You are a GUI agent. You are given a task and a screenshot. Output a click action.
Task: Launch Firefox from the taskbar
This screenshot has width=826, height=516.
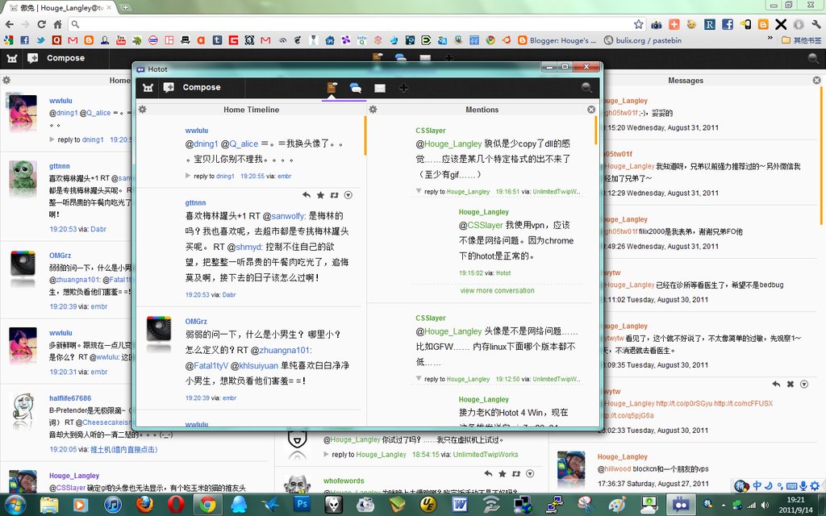pyautogui.click(x=144, y=505)
